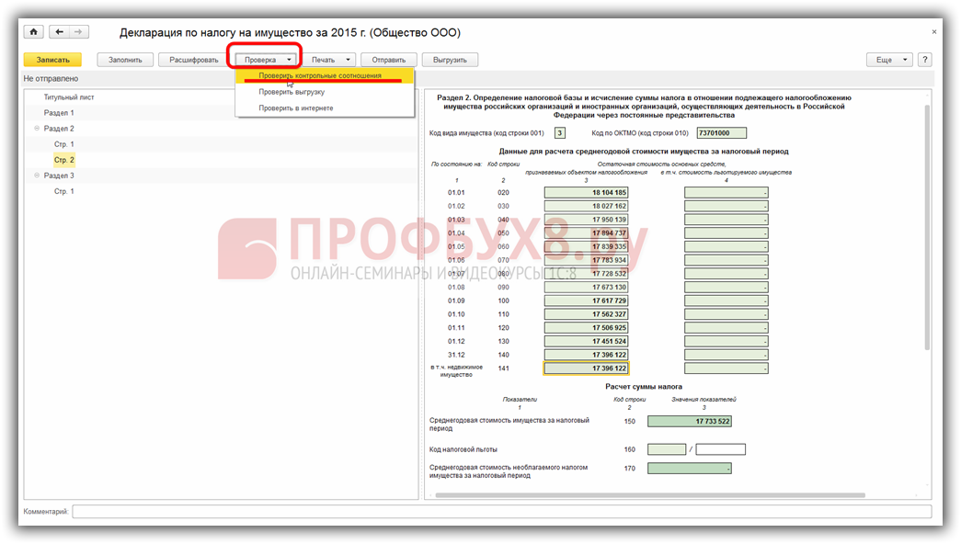Select Титульный лист in the section tree
Viewport: 961px width, 544px height.
point(69,96)
